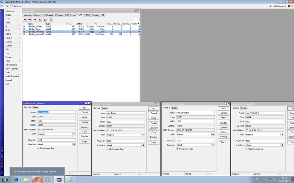Viewport: 294px width, 183px height.
Task: Open Windows Explorer folder in taskbar
Action: point(26,180)
